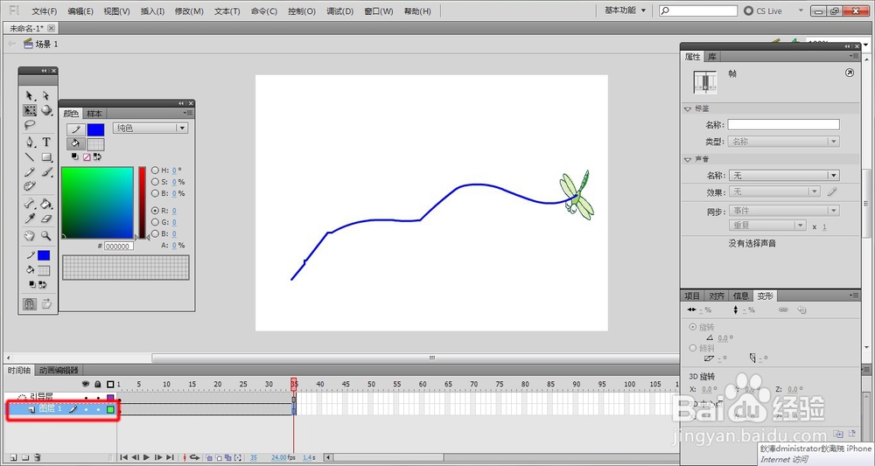This screenshot has height=466, width=875.
Task: Select the Subselection tool
Action: click(x=46, y=96)
